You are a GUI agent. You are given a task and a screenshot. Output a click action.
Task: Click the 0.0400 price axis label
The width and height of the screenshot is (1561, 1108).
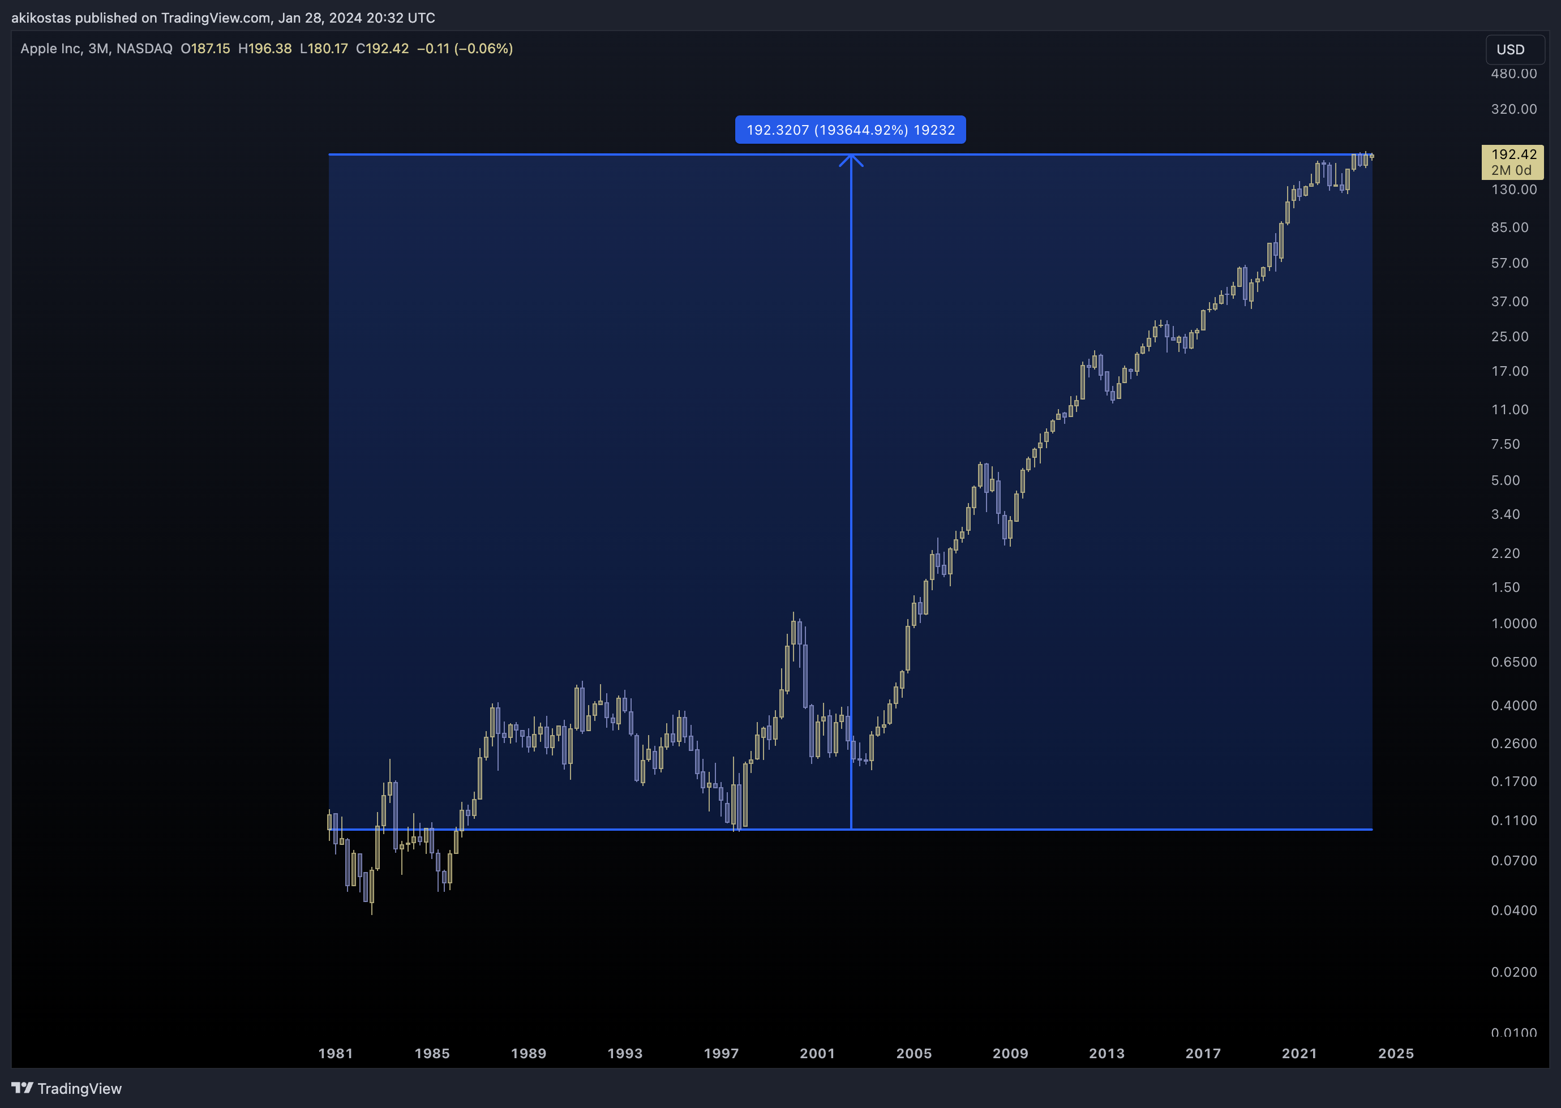[1514, 911]
